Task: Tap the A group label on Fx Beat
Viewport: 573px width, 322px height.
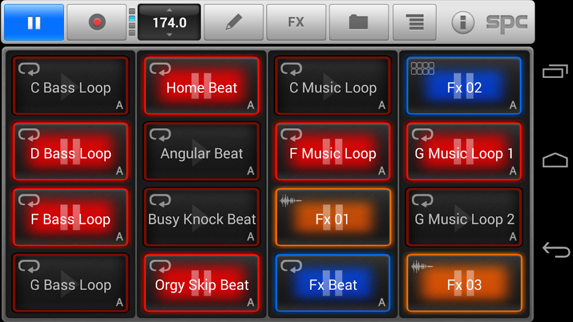Action: tap(382, 303)
